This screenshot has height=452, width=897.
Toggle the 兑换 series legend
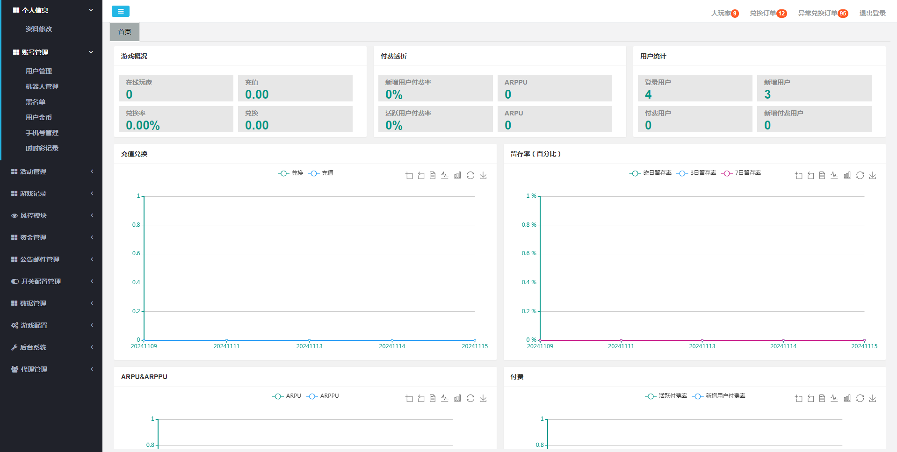(x=291, y=173)
